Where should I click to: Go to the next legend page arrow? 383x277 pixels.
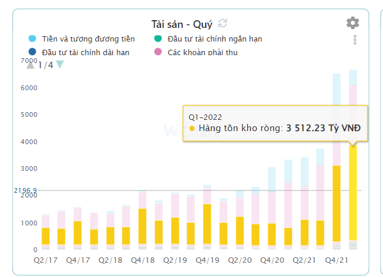(59, 65)
